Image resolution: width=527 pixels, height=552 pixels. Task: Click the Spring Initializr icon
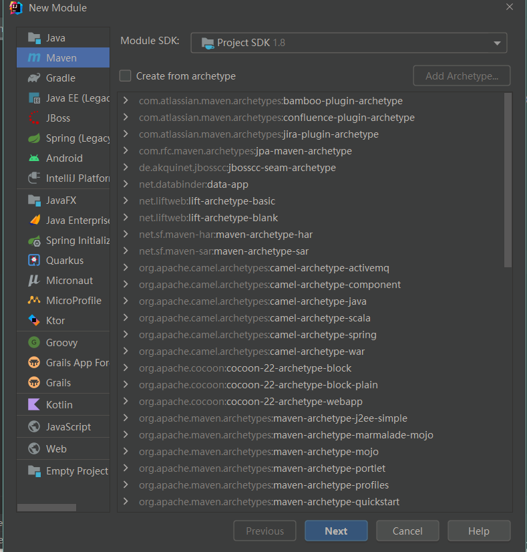(x=34, y=241)
